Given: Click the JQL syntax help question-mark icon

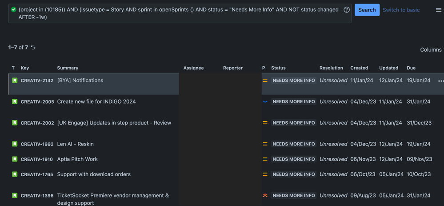Looking at the screenshot, I should click(x=347, y=10).
